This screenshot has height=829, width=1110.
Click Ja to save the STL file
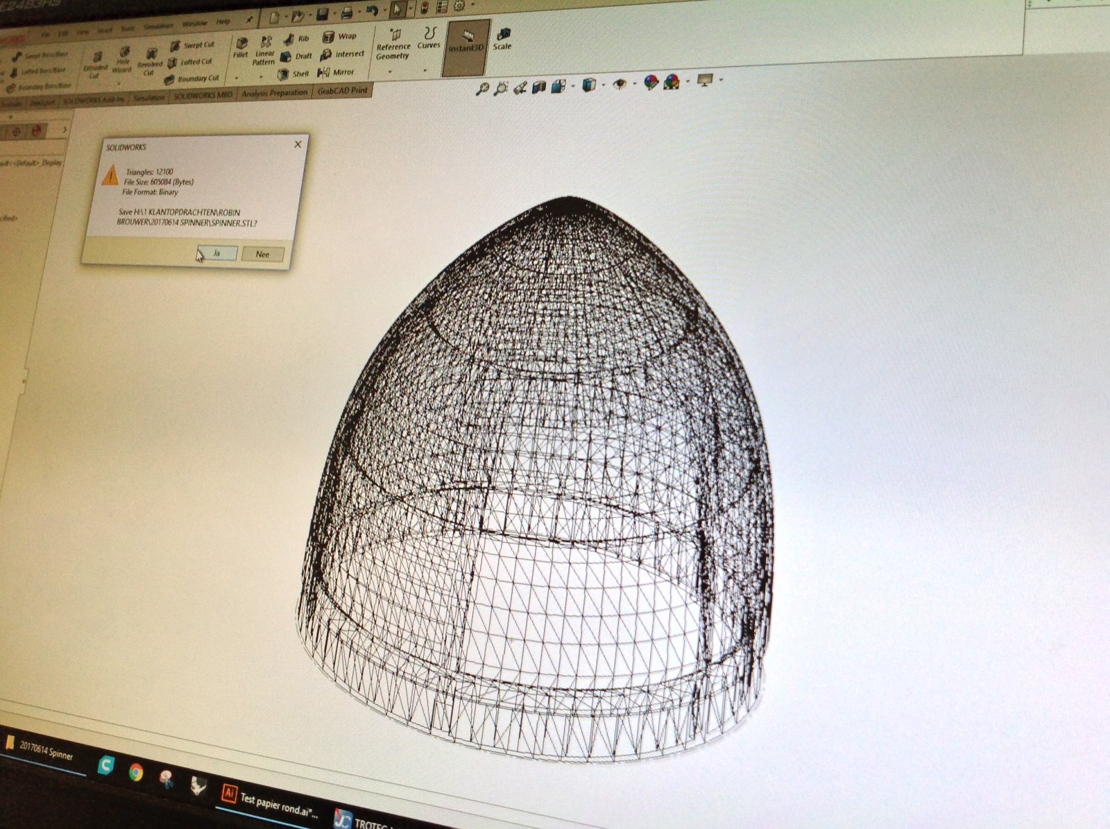coord(217,253)
